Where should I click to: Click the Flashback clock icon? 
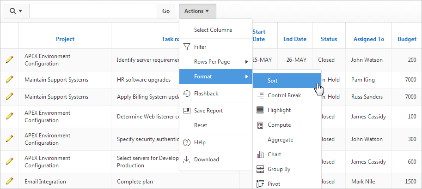coord(187,94)
